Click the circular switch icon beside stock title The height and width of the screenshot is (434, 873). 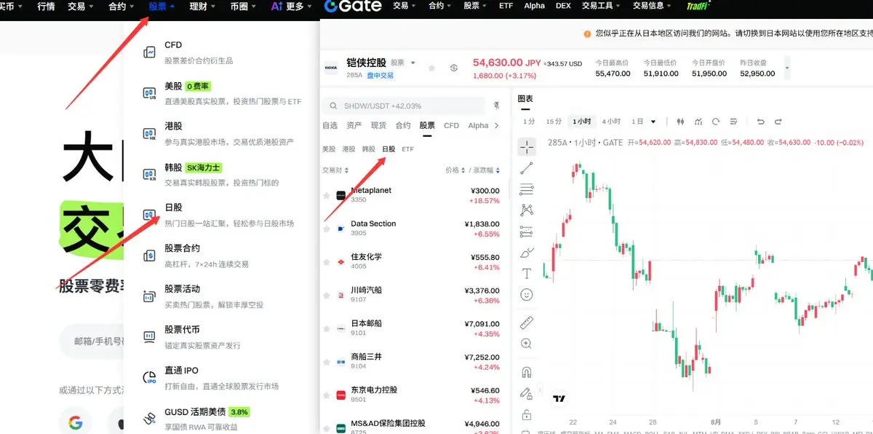pyautogui.click(x=454, y=68)
